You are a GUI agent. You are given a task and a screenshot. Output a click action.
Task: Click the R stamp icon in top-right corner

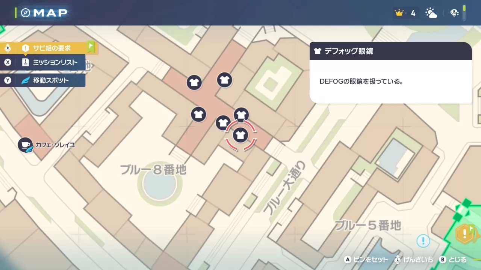(454, 12)
